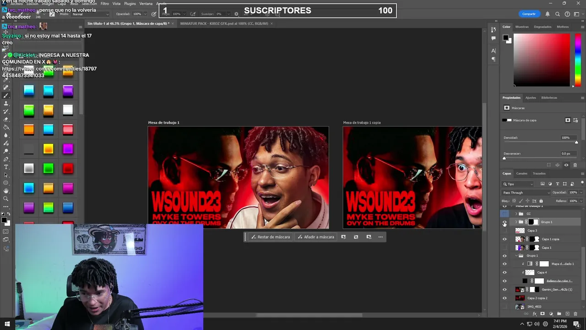586x330 pixels.
Task: Click the delete layer trash icon
Action: [x=575, y=314]
